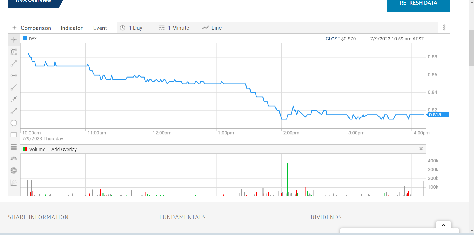Click the plus icon beside Comparison
The height and width of the screenshot is (235, 474).
[15, 28]
